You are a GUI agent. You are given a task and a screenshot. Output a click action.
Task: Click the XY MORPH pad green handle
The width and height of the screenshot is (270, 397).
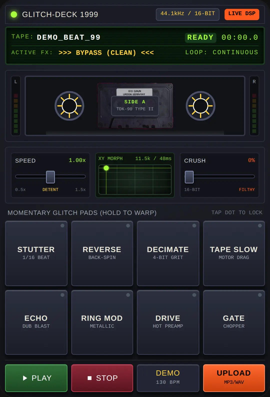(x=106, y=168)
